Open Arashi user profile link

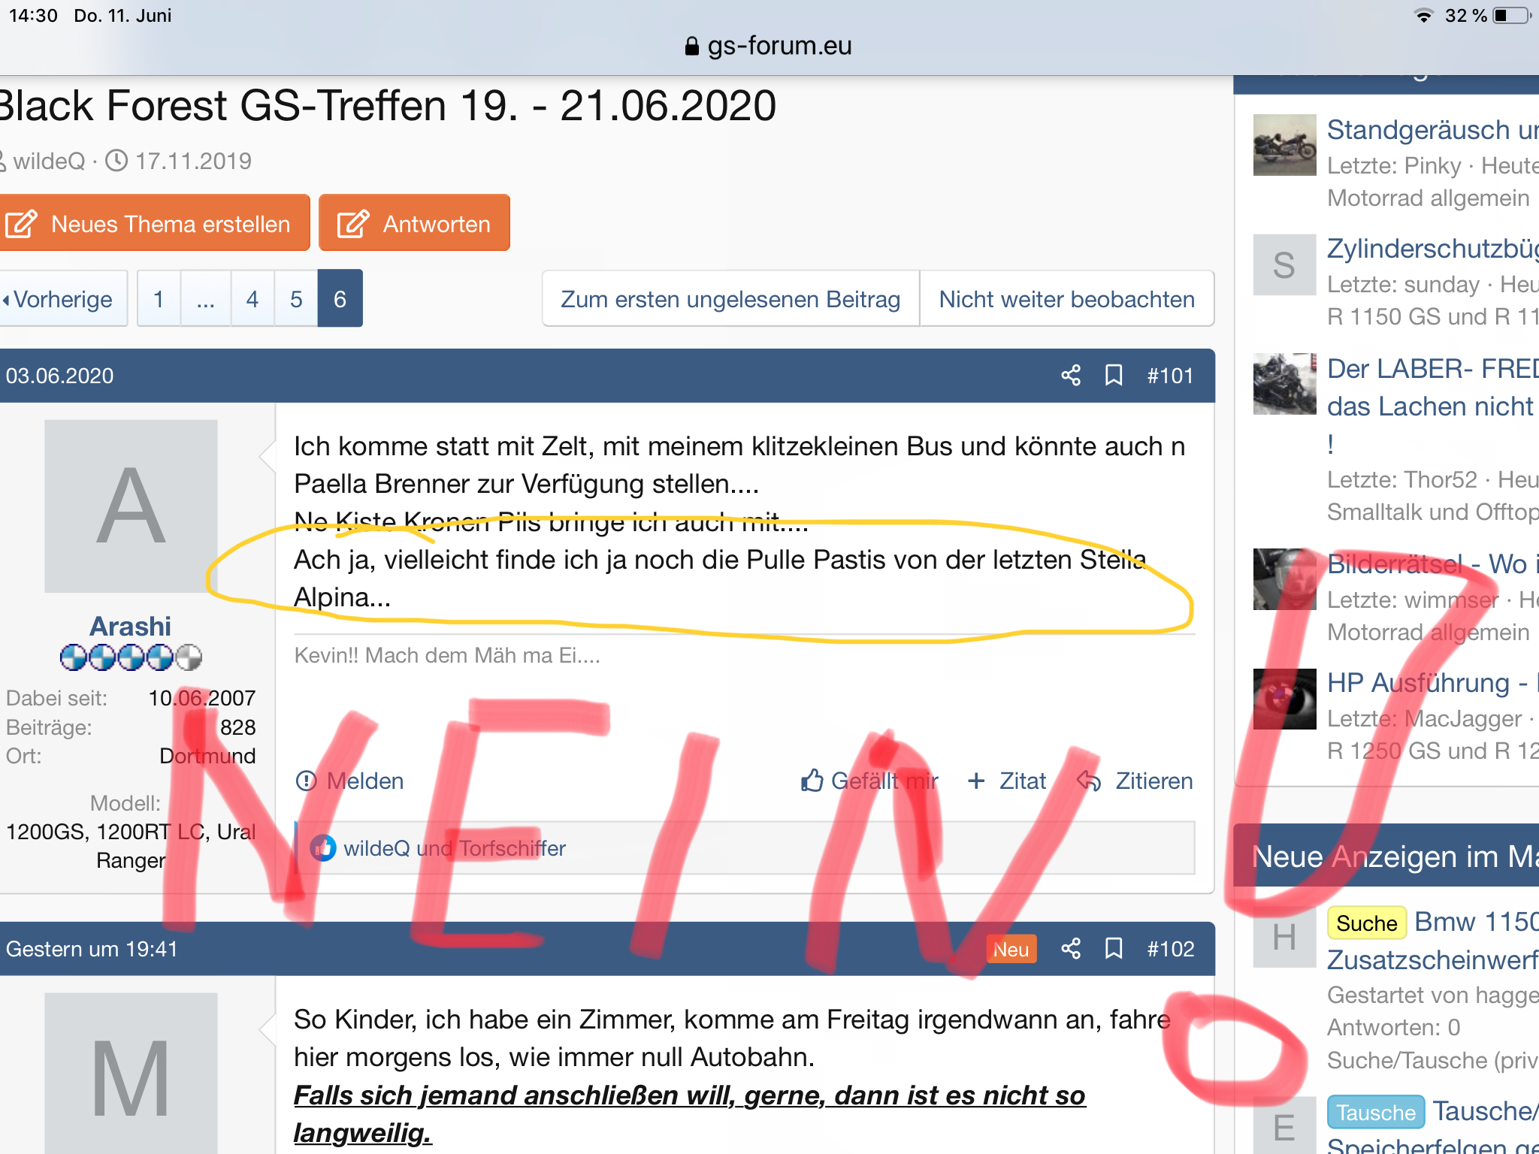(130, 626)
